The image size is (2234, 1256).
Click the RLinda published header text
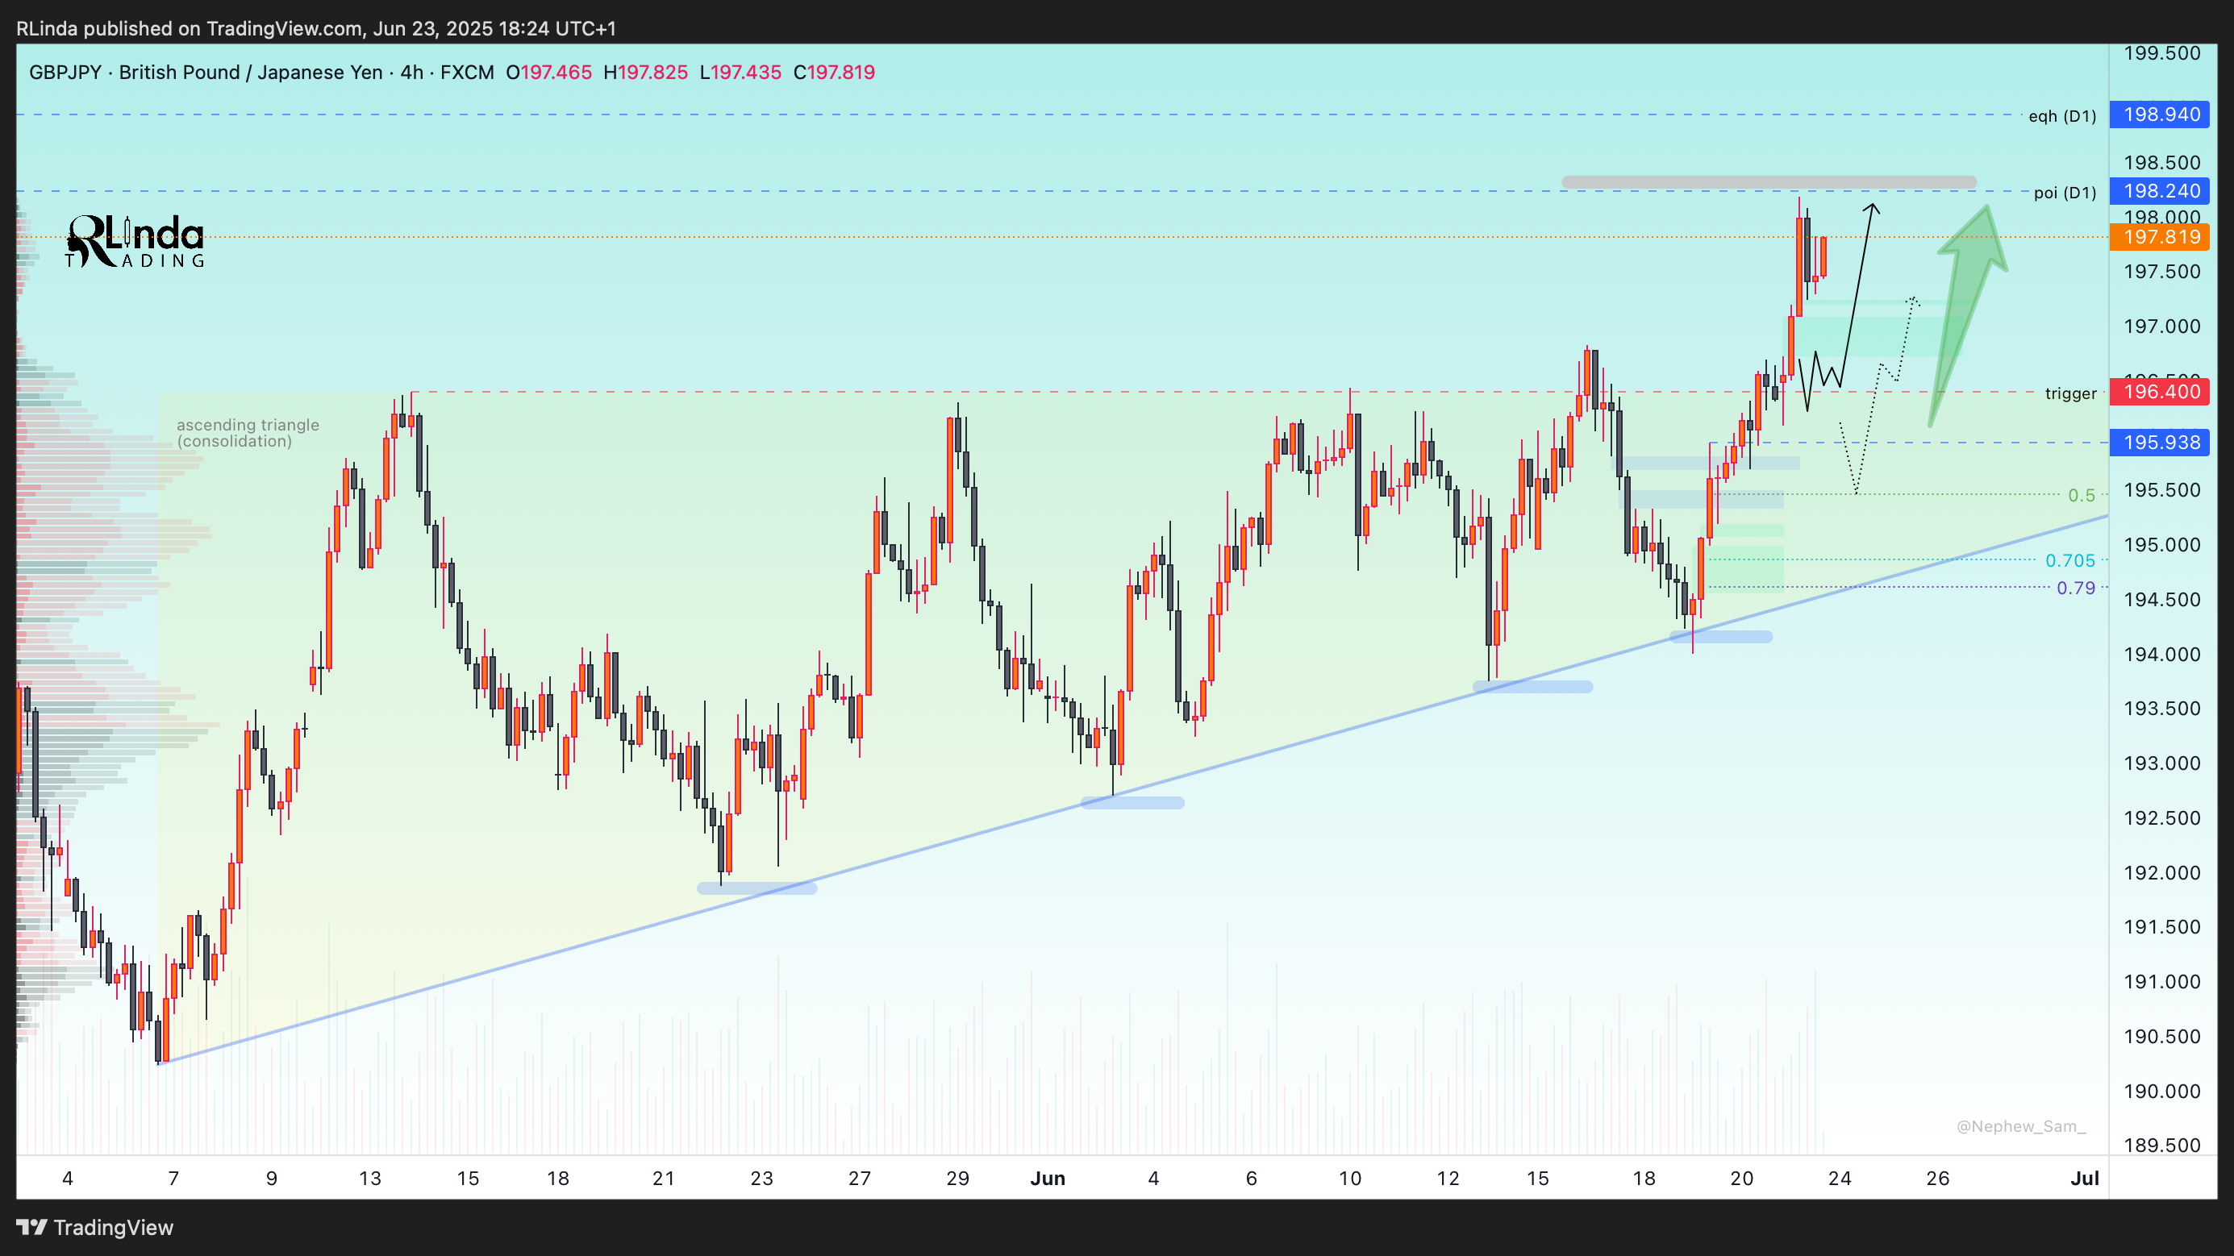coord(316,28)
